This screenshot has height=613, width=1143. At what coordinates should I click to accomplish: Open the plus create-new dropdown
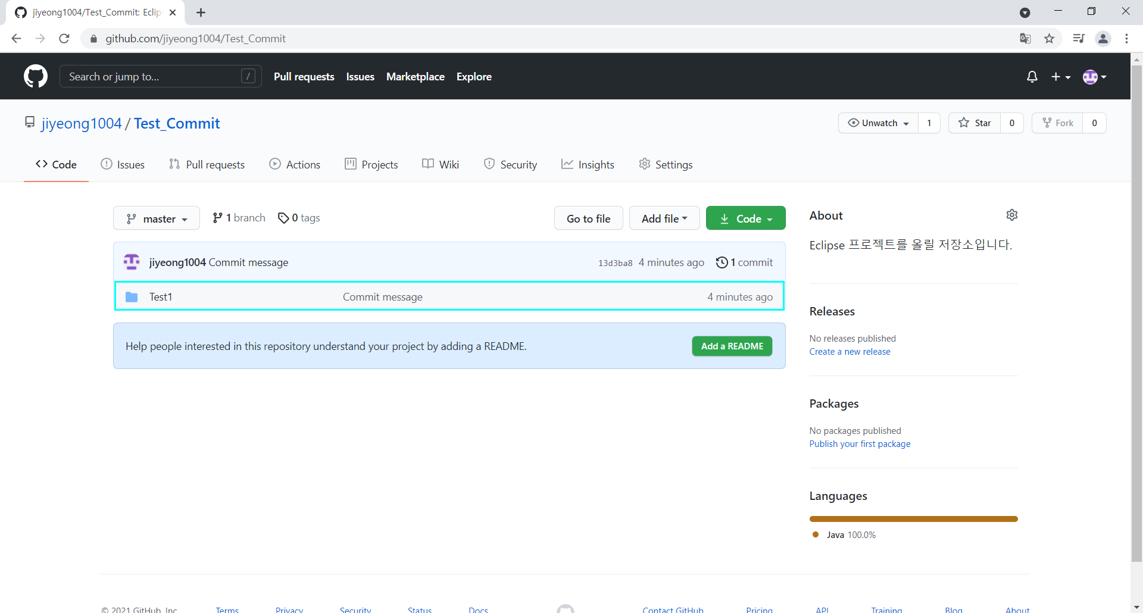coord(1061,77)
